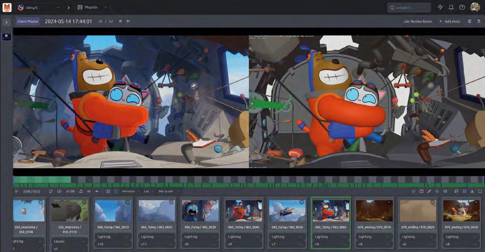The image size is (485, 252).
Task: Click the playlist date 2024-05-14 17:44:01
Action: pyautogui.click(x=68, y=21)
